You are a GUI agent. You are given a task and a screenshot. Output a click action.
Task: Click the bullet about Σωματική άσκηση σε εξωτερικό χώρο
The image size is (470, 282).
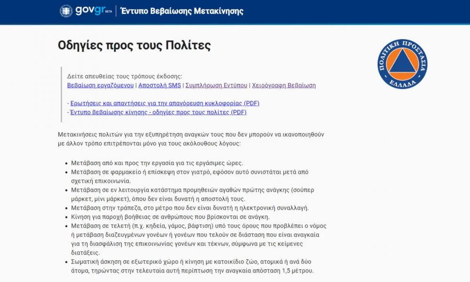(x=192, y=266)
